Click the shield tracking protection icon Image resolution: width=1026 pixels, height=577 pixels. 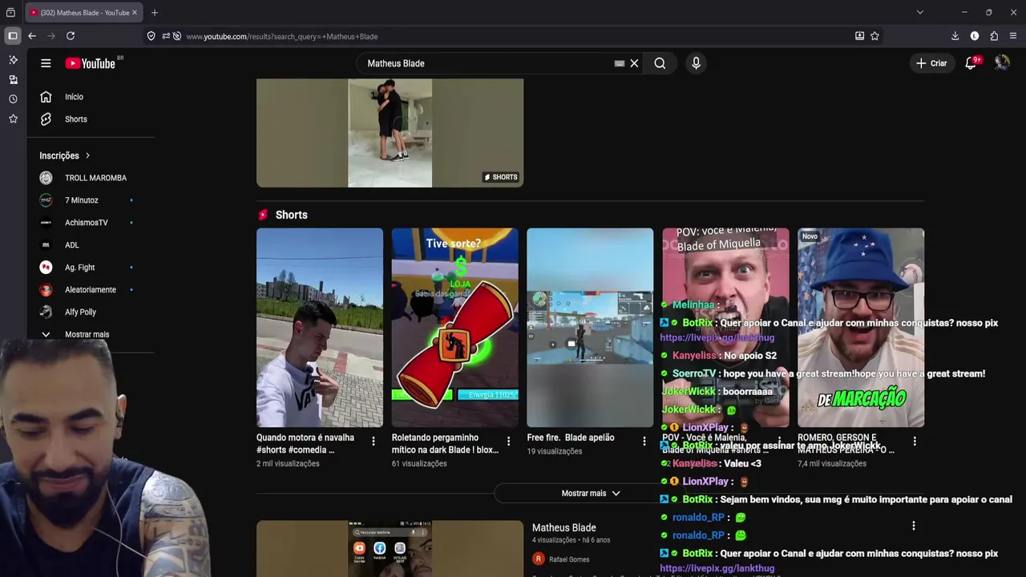click(151, 36)
